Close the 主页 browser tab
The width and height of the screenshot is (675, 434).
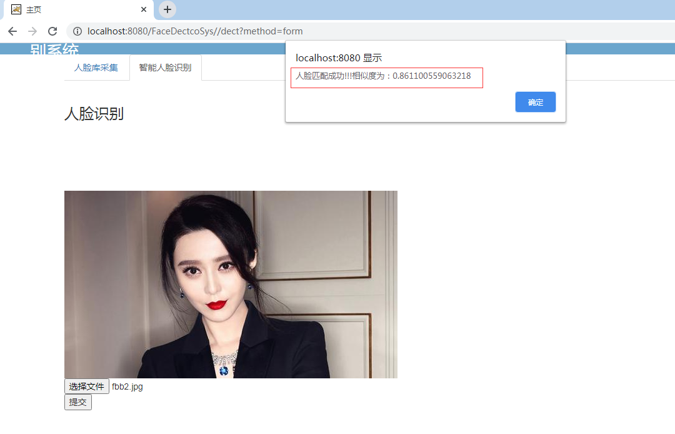coord(144,9)
